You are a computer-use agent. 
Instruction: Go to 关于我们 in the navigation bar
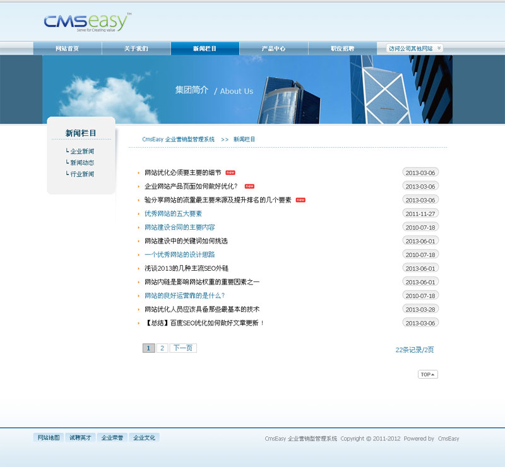tap(136, 49)
